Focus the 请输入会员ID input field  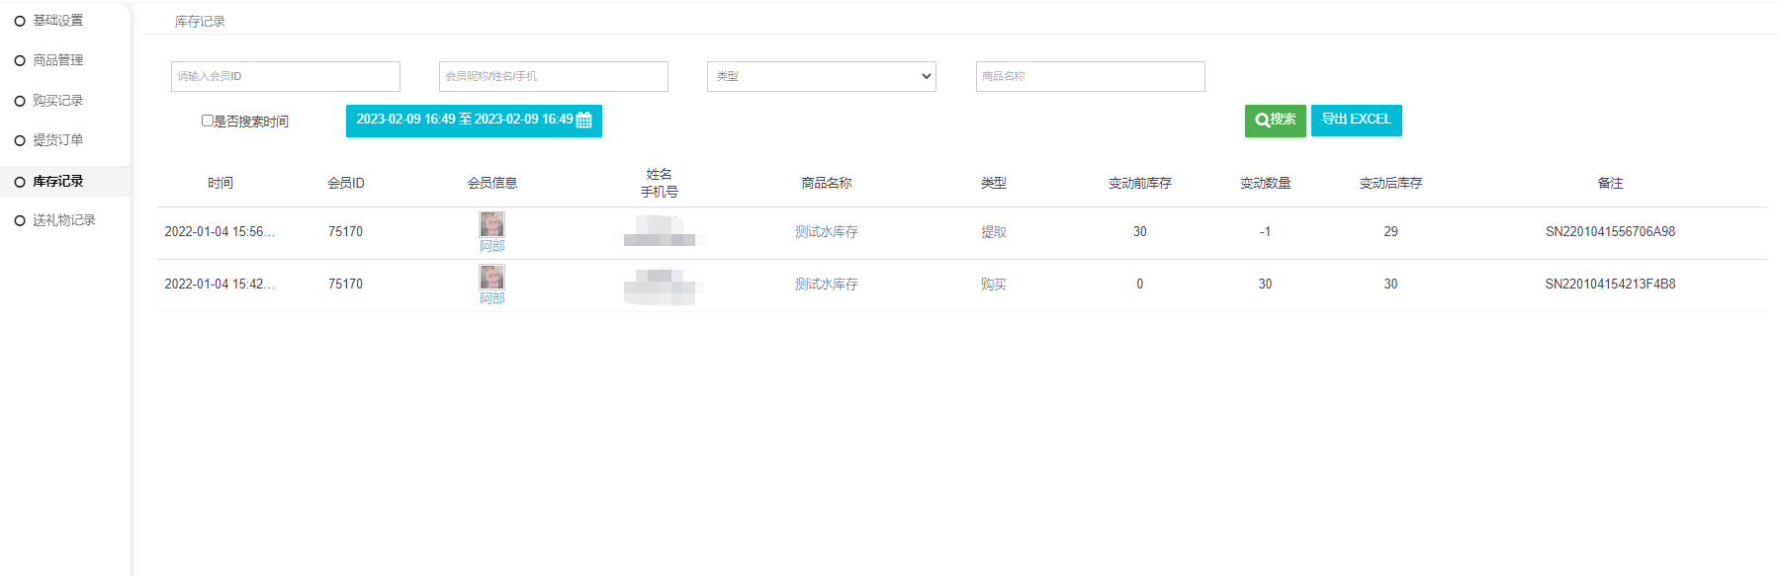pos(286,76)
